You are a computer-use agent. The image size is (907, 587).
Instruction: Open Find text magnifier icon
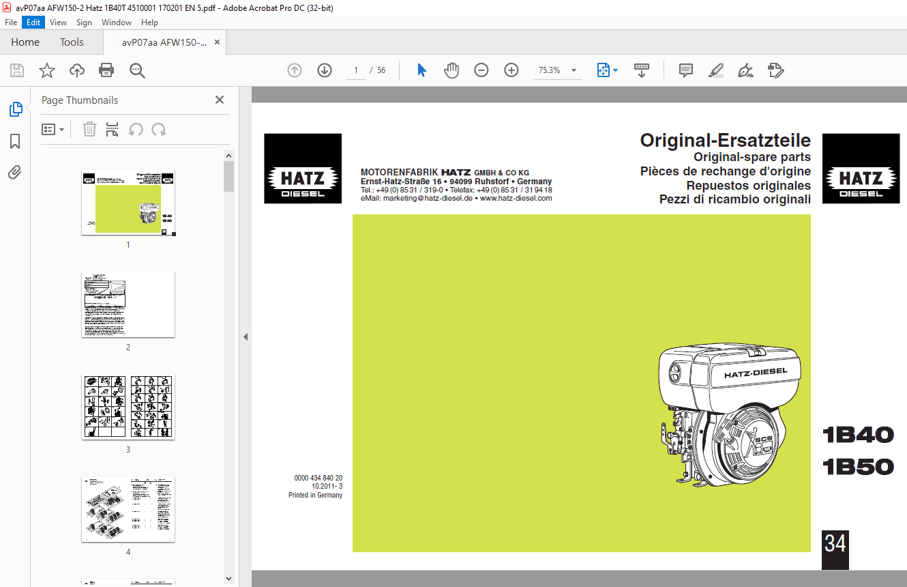[137, 70]
